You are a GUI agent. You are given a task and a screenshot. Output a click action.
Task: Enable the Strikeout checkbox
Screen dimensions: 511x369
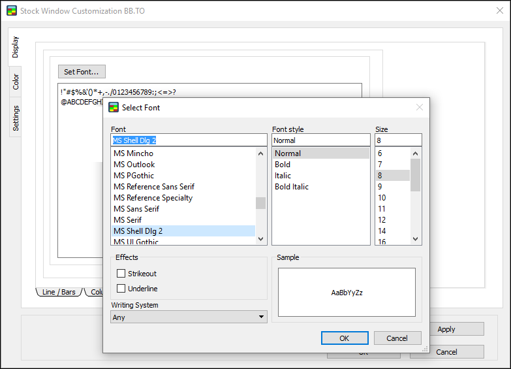[121, 274]
